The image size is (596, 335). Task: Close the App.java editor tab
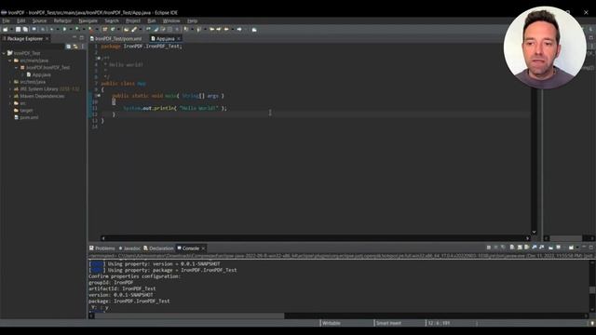tap(179, 39)
